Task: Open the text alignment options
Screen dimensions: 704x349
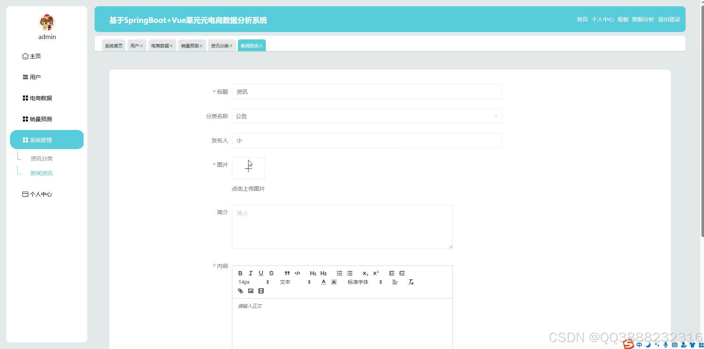Action: pyautogui.click(x=395, y=282)
